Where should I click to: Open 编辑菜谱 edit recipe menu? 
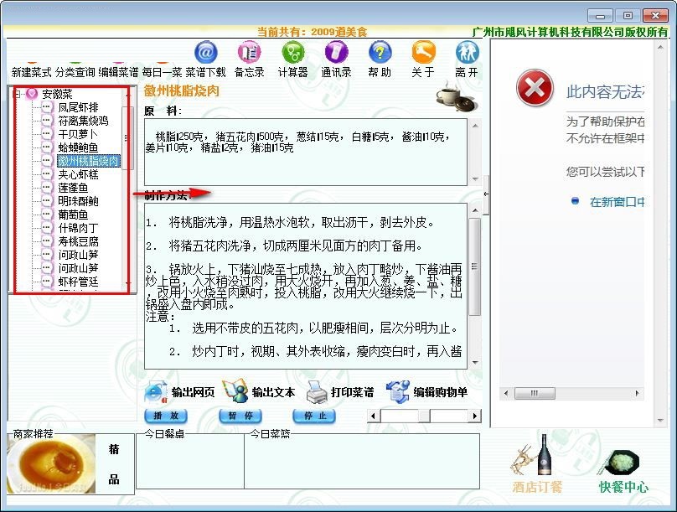click(x=118, y=72)
